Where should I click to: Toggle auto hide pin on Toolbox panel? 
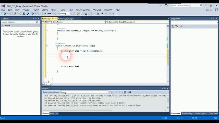point(36,18)
